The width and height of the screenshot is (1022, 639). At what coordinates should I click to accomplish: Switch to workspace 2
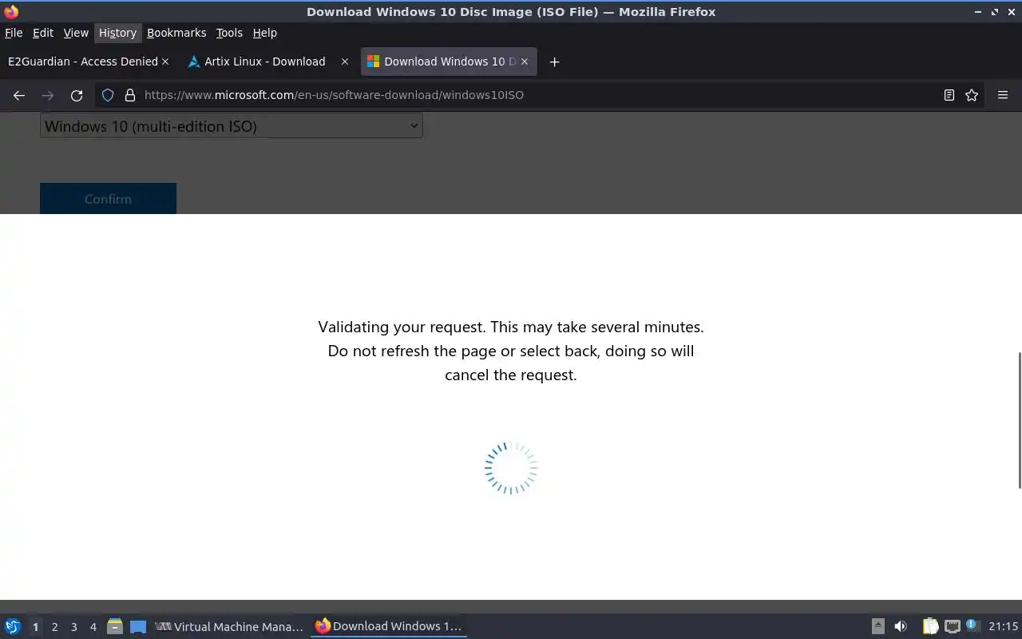pyautogui.click(x=54, y=626)
